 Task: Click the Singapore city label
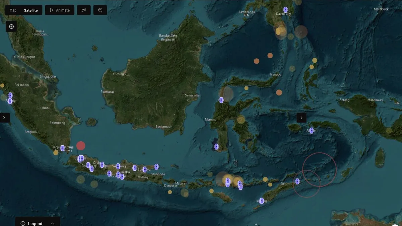(48, 76)
